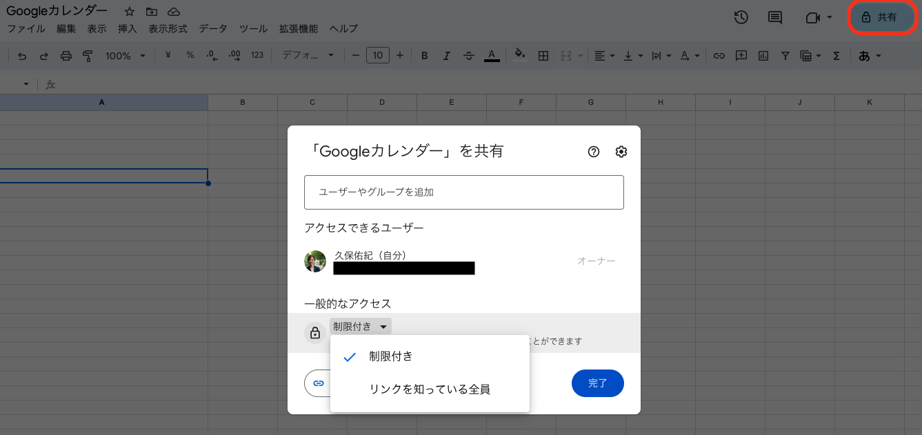Print the spreadsheet via printer icon
This screenshot has height=435, width=922.
(x=66, y=56)
